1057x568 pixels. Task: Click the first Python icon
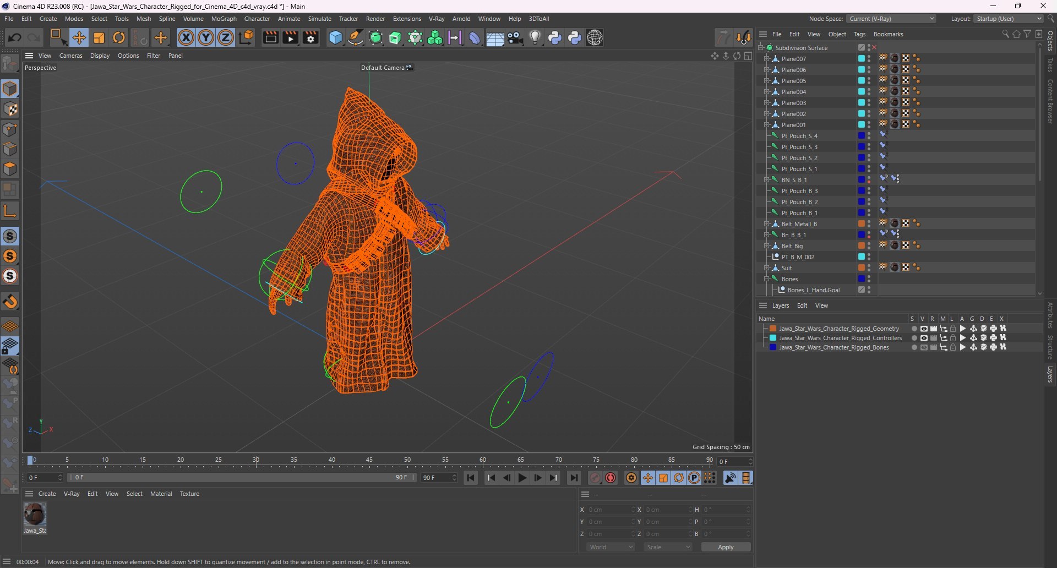coord(555,37)
